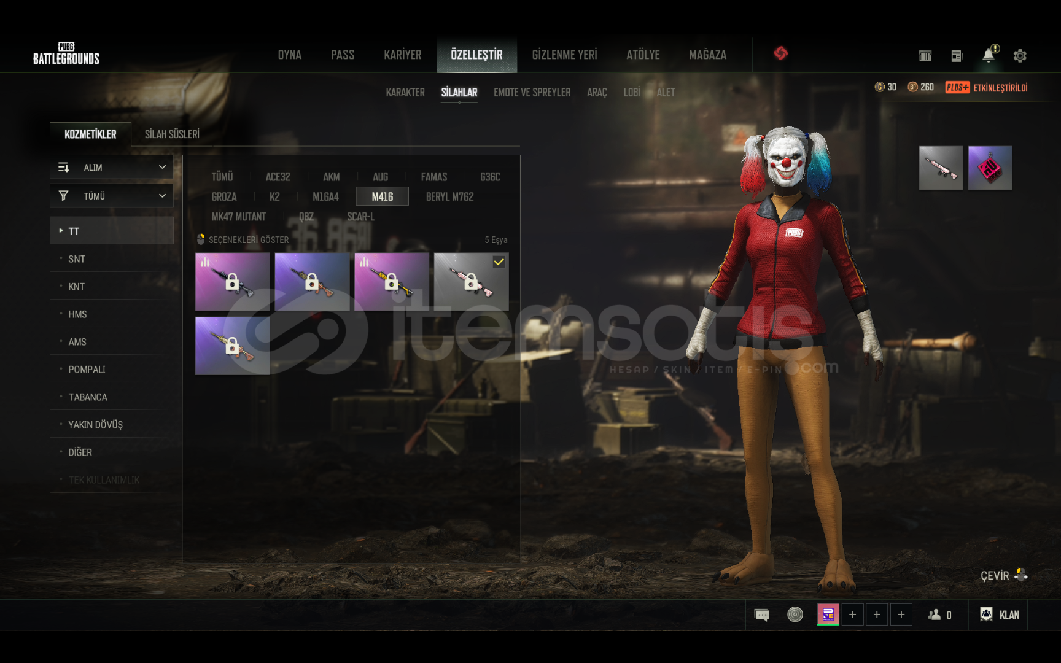Filter weapons by BERYL M762
The height and width of the screenshot is (663, 1061).
tap(450, 197)
